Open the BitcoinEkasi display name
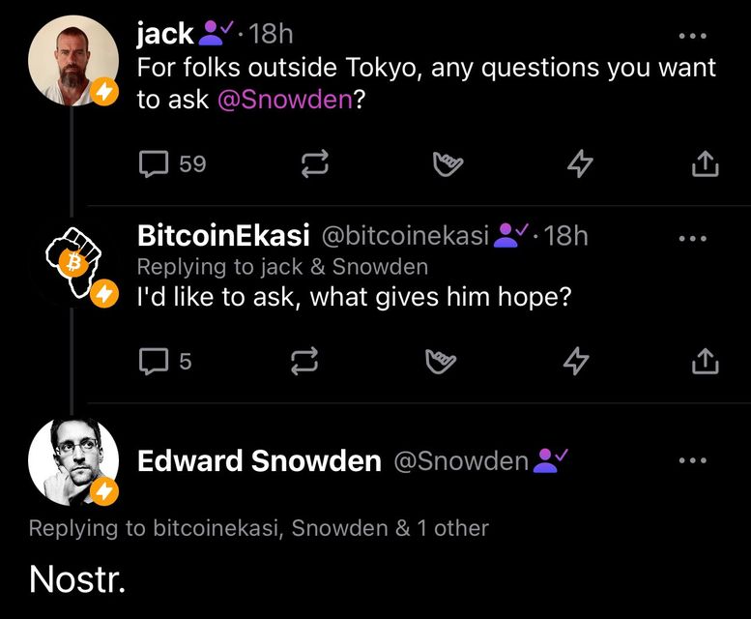Screen dimensions: 751x619 tap(223, 235)
